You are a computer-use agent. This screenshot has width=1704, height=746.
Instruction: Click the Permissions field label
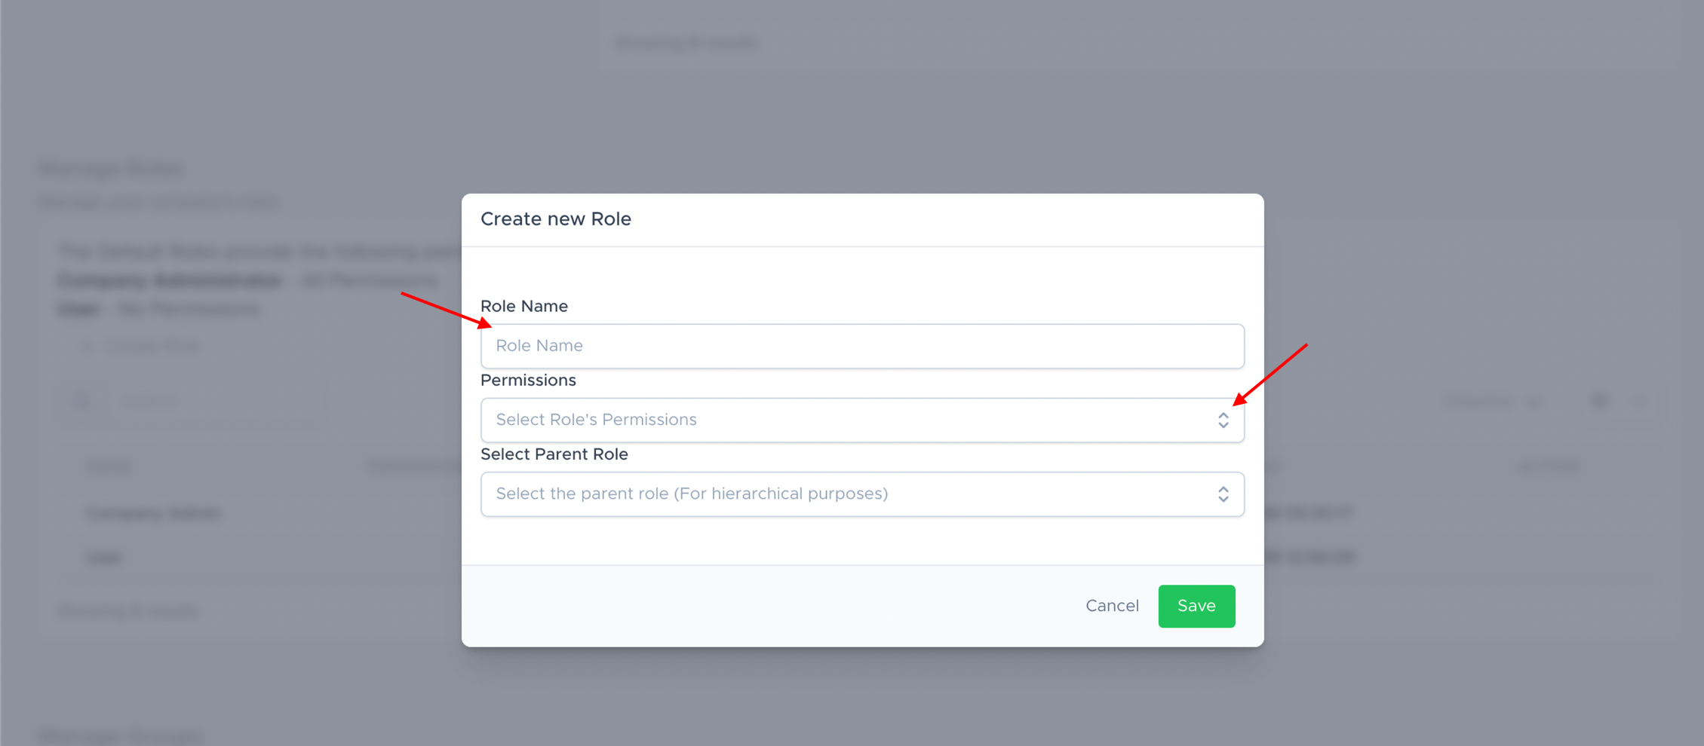pyautogui.click(x=528, y=380)
